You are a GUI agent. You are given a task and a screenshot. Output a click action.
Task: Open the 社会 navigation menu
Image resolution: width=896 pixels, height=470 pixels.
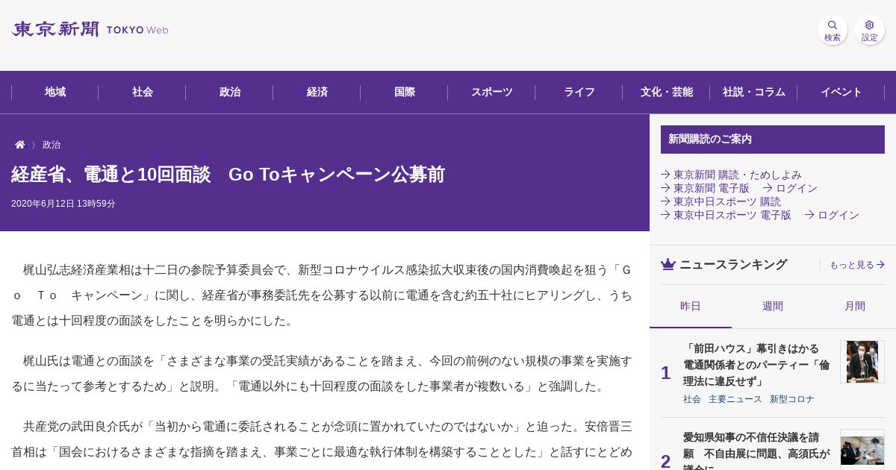[143, 92]
